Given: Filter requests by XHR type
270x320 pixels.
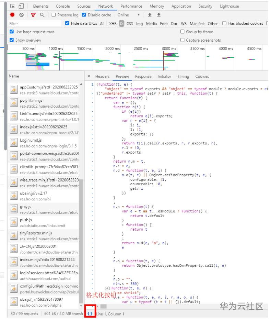Looking at the screenshot, I should click(x=113, y=24).
